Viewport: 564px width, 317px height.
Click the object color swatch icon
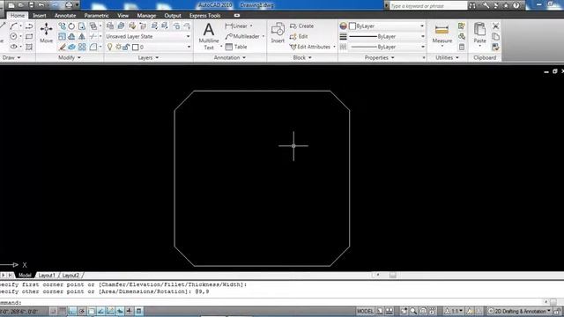(x=343, y=26)
